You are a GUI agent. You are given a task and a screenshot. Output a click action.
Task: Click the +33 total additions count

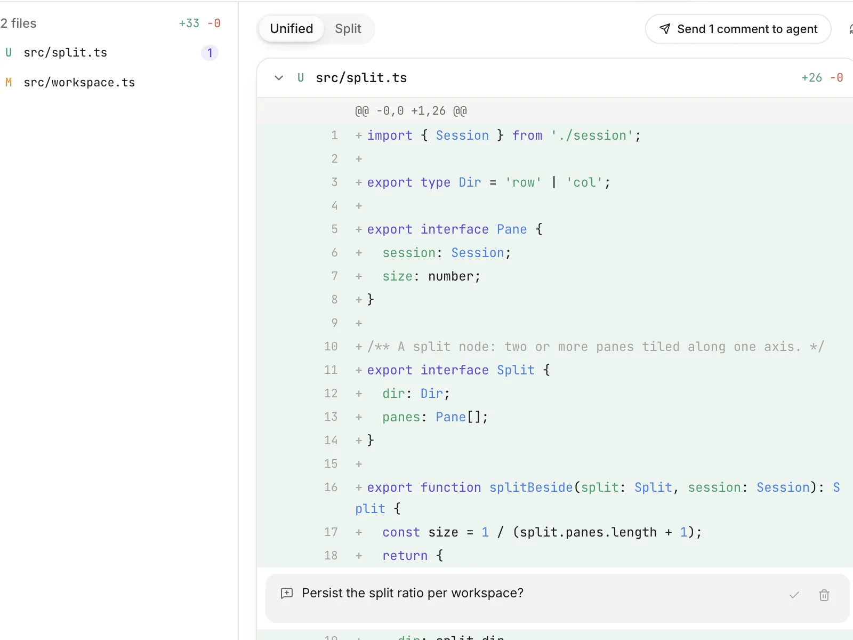point(189,23)
